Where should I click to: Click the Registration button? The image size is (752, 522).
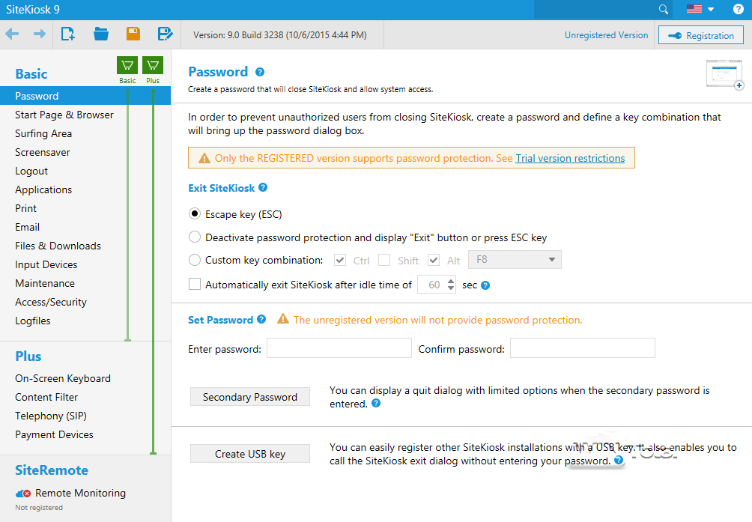pos(700,35)
